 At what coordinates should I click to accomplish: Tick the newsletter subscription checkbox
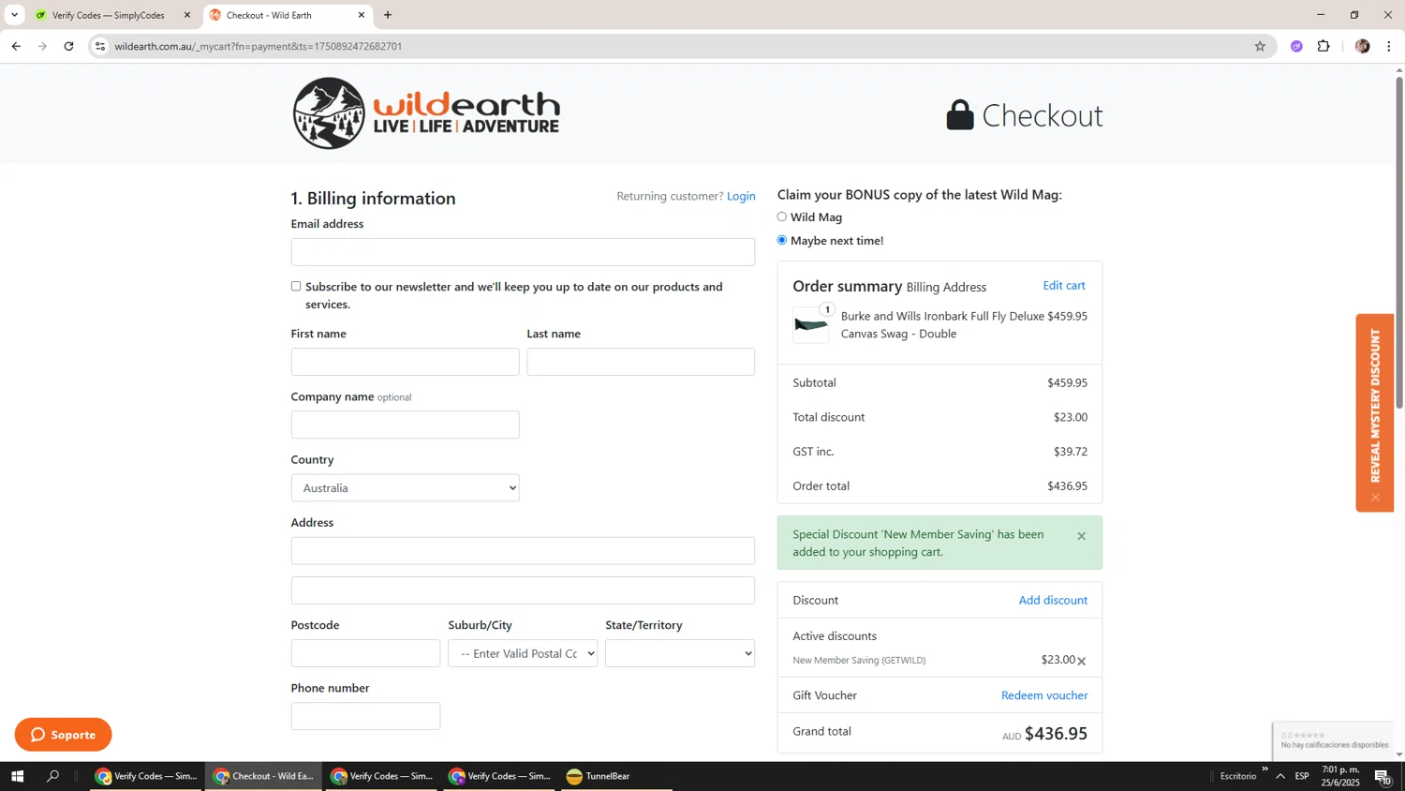tap(296, 286)
